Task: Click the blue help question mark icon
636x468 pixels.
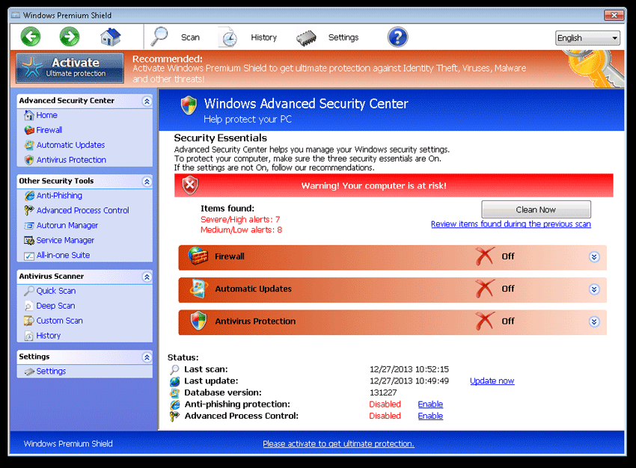Action: [397, 37]
